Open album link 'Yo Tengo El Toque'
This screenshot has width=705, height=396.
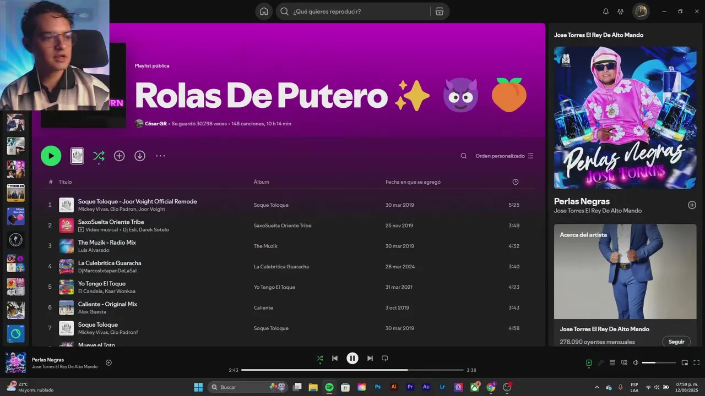click(274, 287)
